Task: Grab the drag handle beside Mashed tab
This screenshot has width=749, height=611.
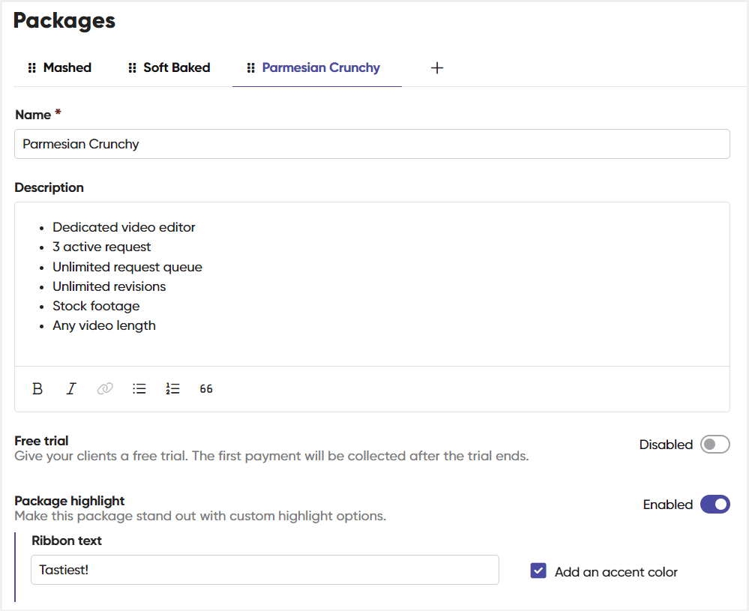Action: tap(32, 67)
